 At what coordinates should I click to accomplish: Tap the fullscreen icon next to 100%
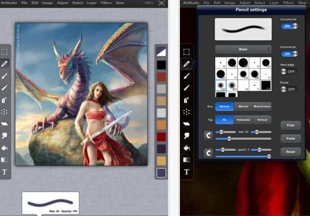(x=162, y=3)
